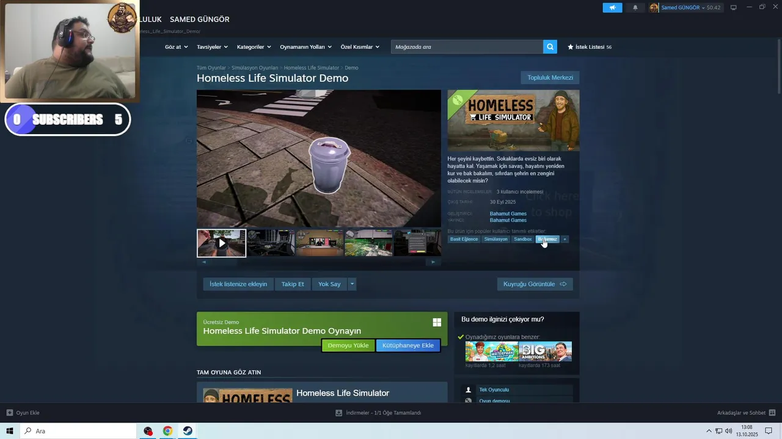Click the star icon beside İstek Listesi

(x=571, y=47)
